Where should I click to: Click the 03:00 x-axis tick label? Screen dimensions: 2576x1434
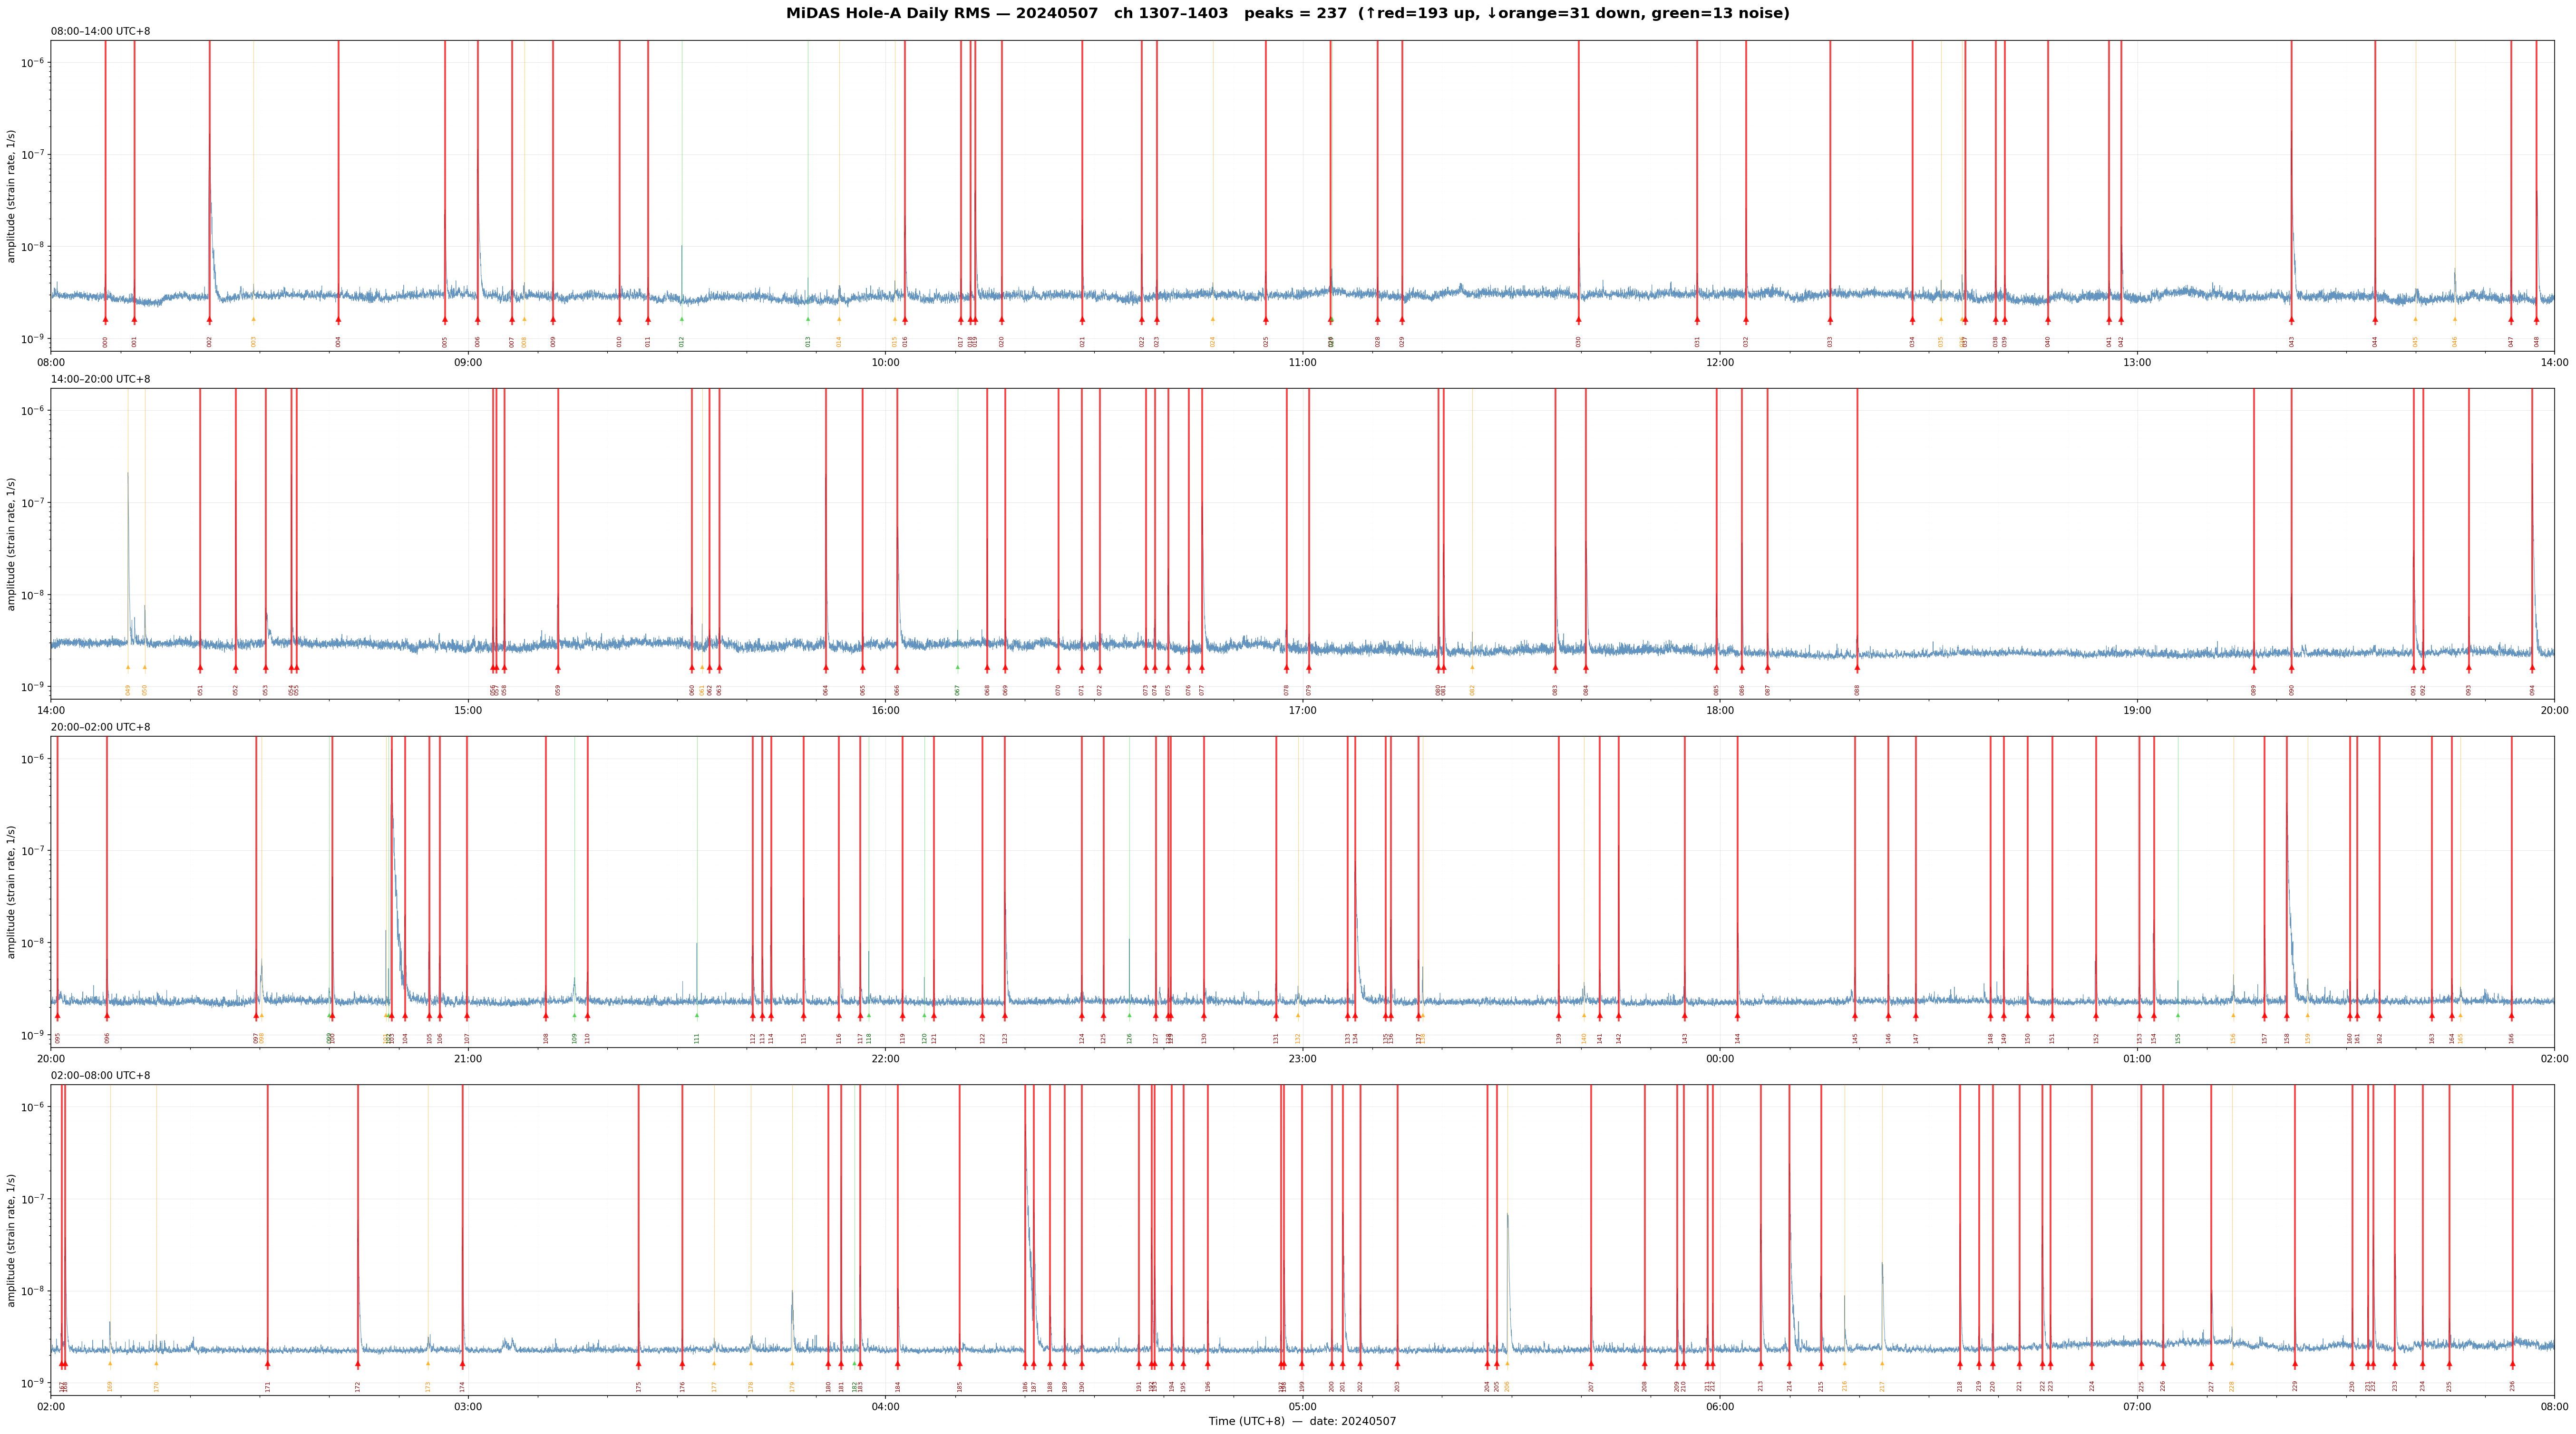coord(468,1407)
